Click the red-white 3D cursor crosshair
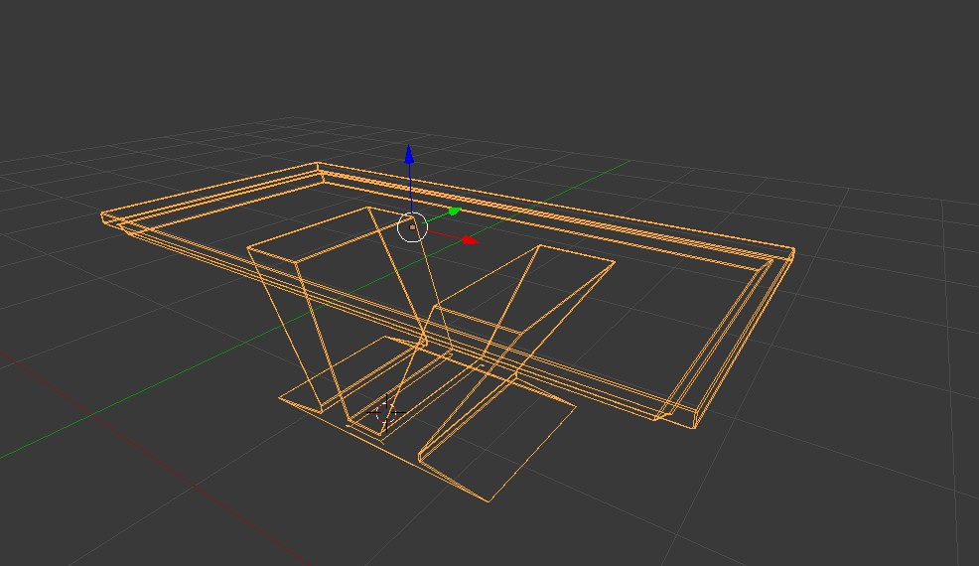This screenshot has width=979, height=566. point(386,413)
